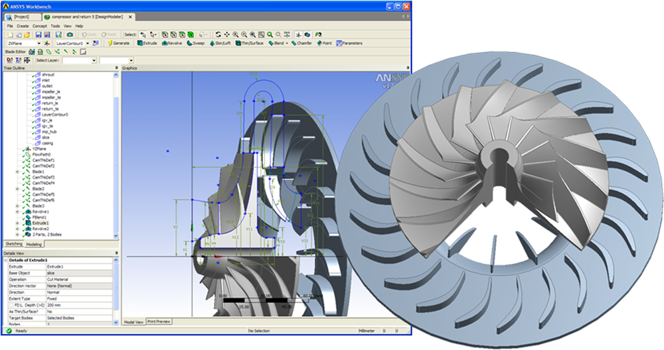This screenshot has height=350, width=664.
Task: Expand the Extrude1 tree node
Action: pyautogui.click(x=17, y=223)
